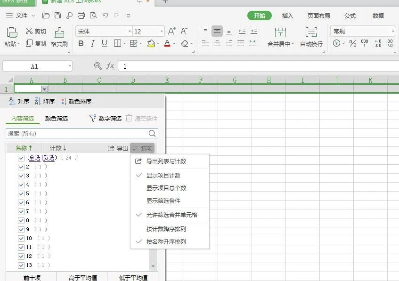This screenshot has height=281, width=399.
Task: Toggle bold formatting
Action: click(81, 43)
